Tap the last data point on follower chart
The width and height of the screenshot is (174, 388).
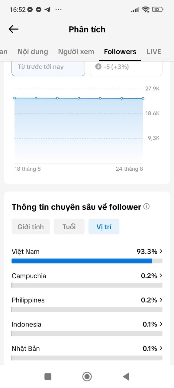point(143,99)
